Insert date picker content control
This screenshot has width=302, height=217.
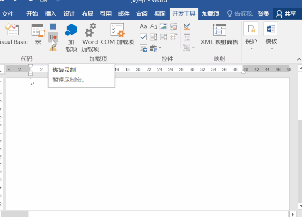coord(173,37)
